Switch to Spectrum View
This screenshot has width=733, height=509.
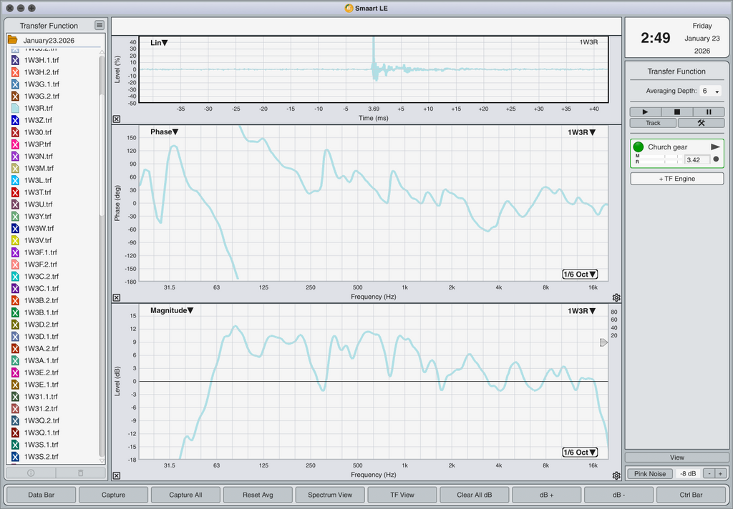tap(329, 495)
